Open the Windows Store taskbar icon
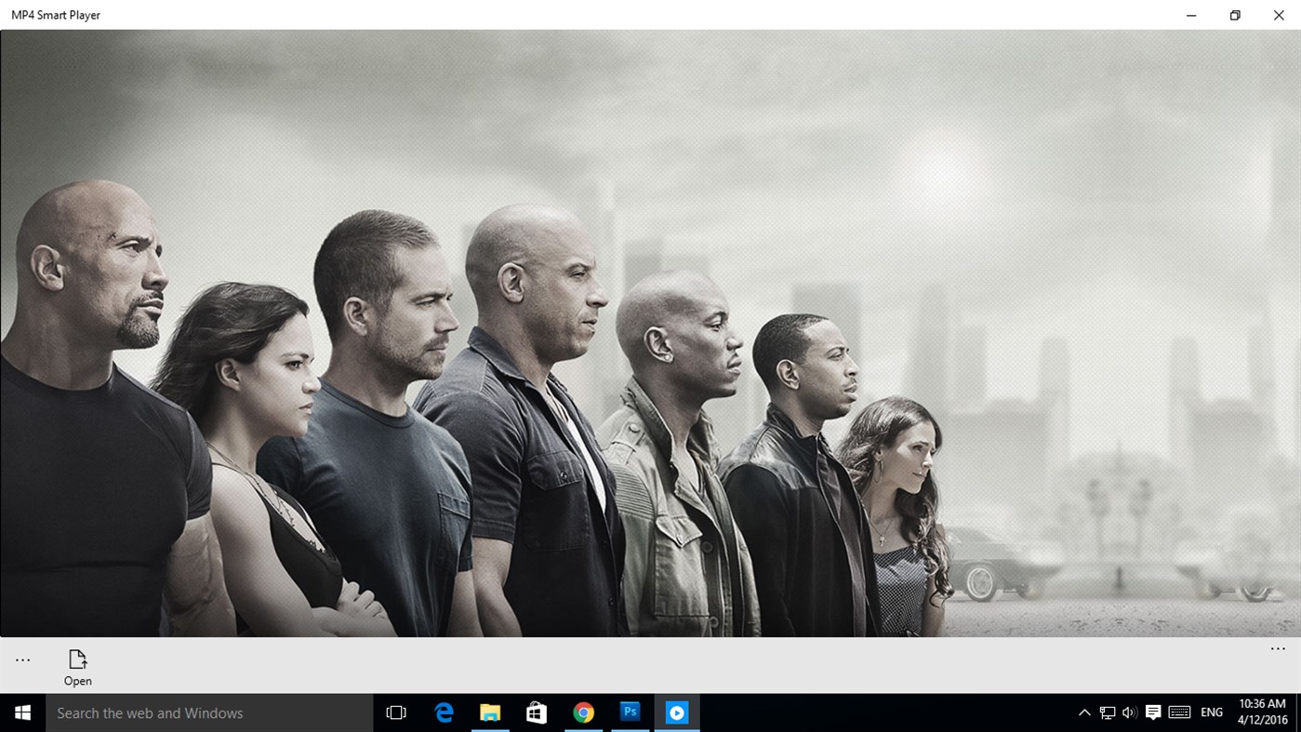Screen dimensions: 1301x732 pos(537,712)
